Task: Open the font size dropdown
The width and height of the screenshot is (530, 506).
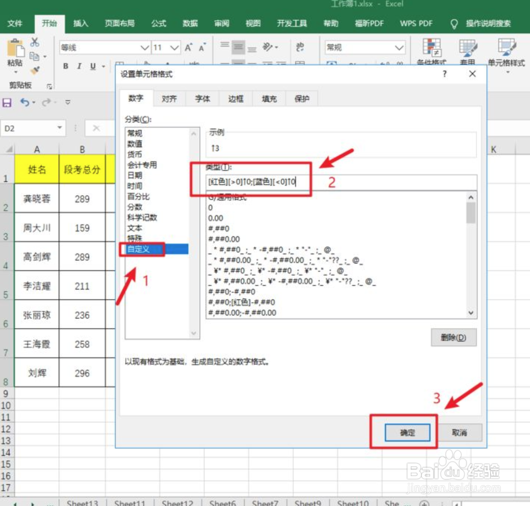Action: pyautogui.click(x=174, y=48)
